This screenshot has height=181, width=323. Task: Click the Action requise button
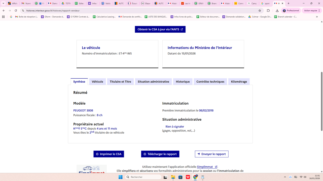pos(312,10)
